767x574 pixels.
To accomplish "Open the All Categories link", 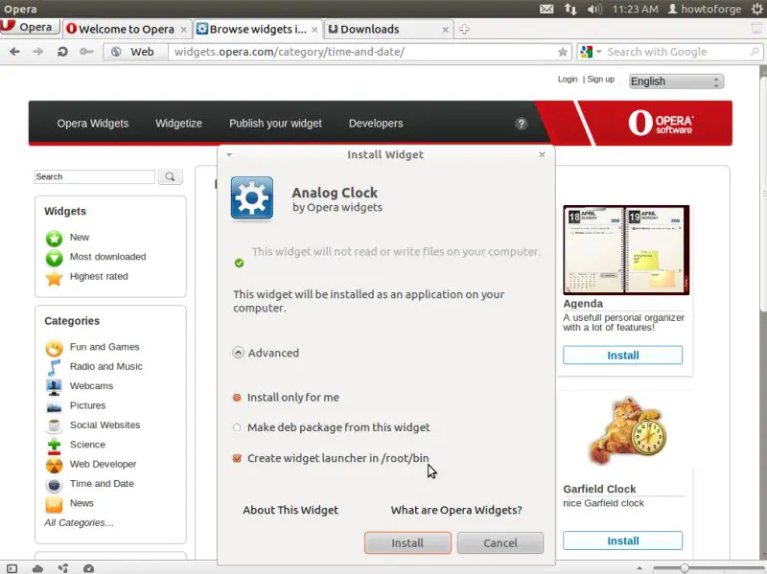I will pos(79,522).
